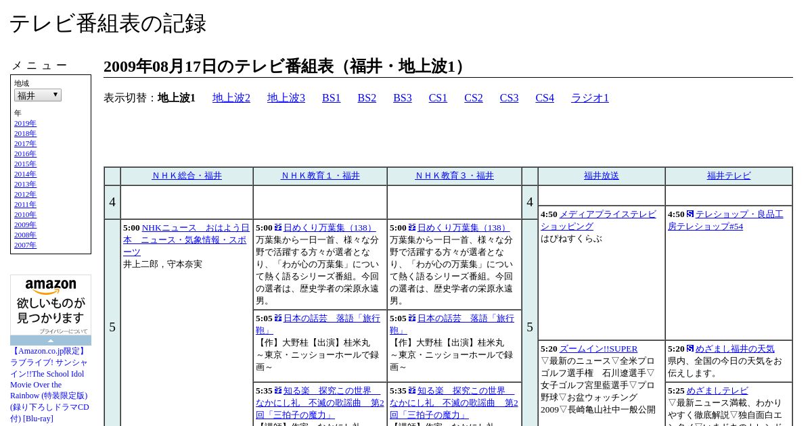The width and height of the screenshot is (812, 426).
Task: Open ＮＨＫ教育１・福井 channel header
Action: [321, 176]
